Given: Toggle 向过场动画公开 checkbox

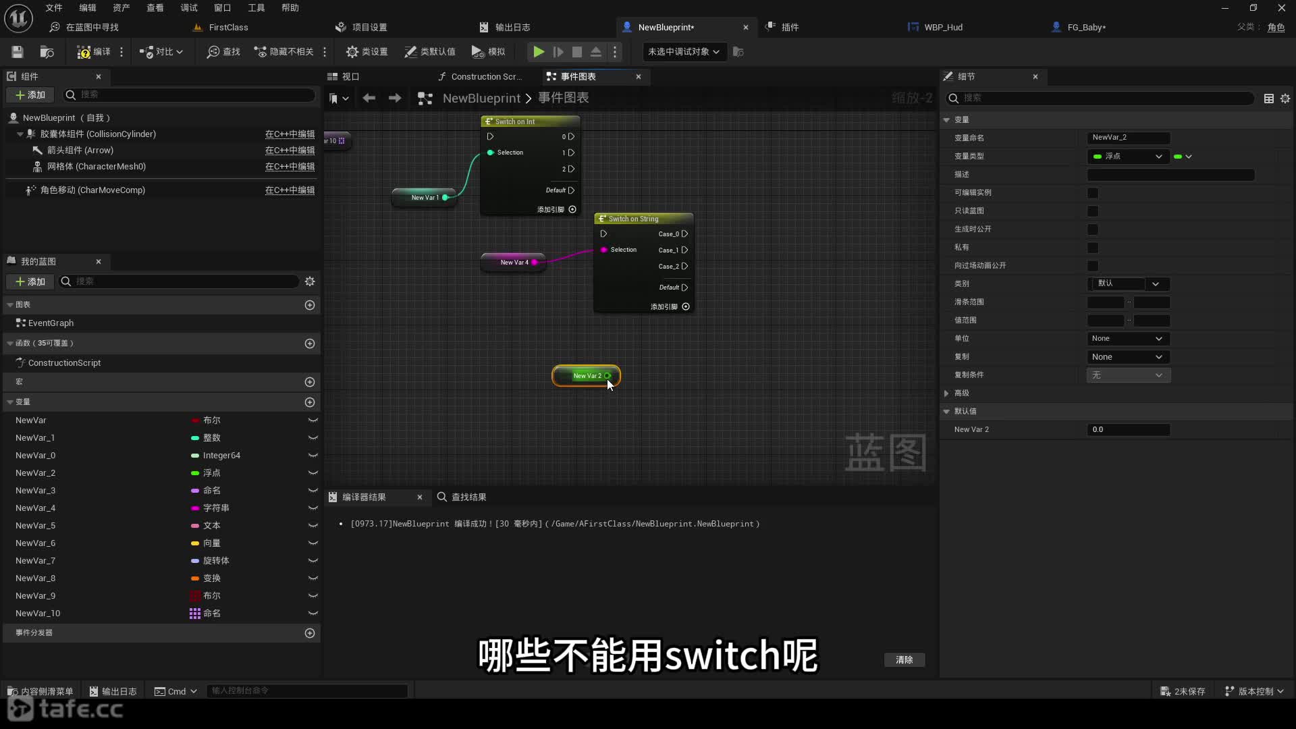Looking at the screenshot, I should tap(1093, 266).
